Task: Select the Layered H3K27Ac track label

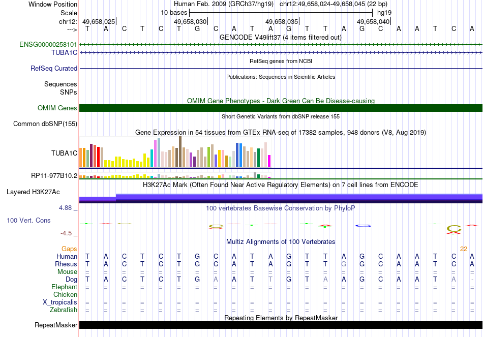Action: pos(33,192)
